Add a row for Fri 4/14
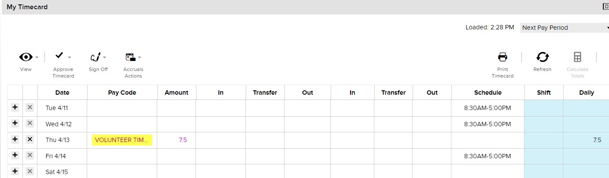This screenshot has width=609, height=178. 15,155
